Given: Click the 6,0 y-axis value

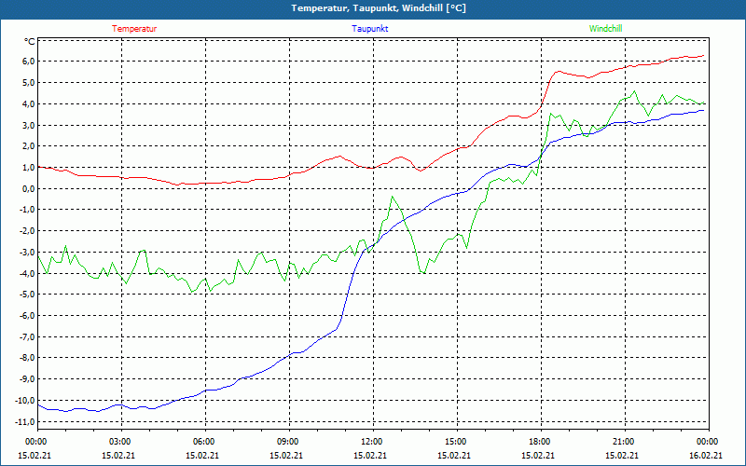Looking at the screenshot, I should 28,62.
